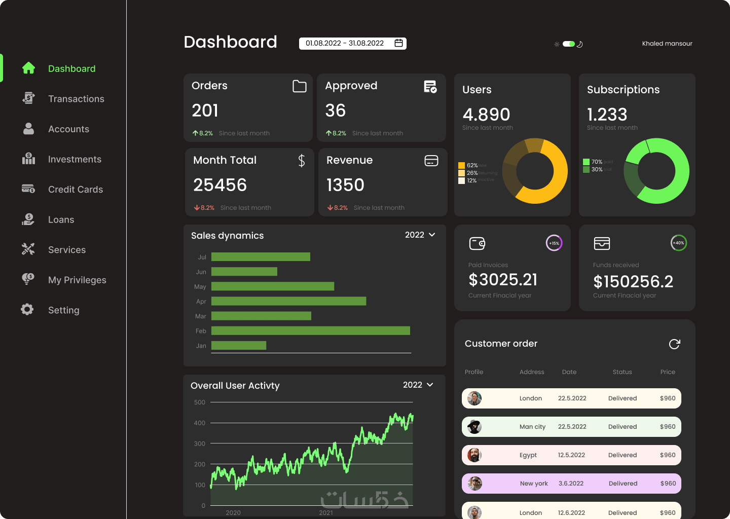Expand Overall User Activity 2022 dropdown
Viewport: 730px width, 519px height.
click(x=418, y=385)
